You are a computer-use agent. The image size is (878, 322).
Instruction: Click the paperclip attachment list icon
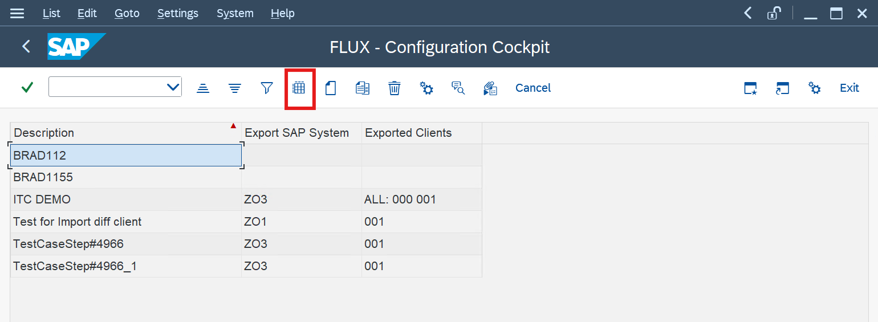pos(490,88)
